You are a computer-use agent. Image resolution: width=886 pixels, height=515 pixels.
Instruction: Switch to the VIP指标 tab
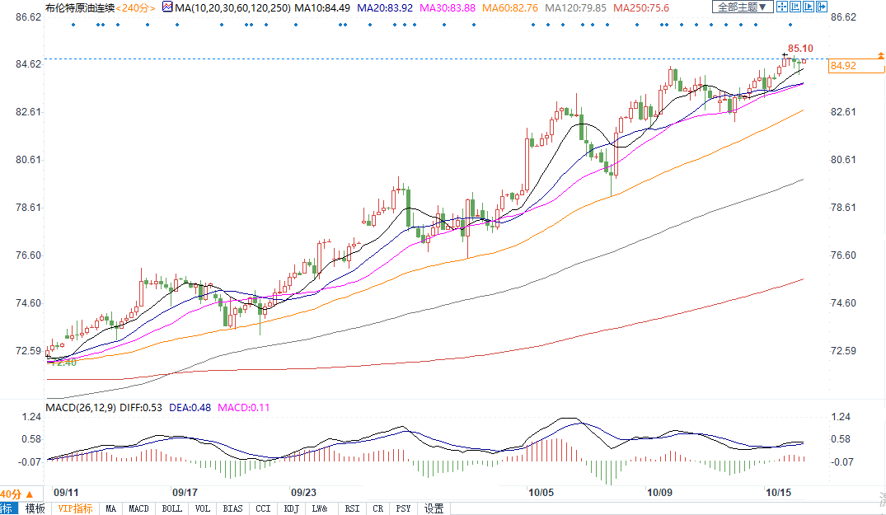pyautogui.click(x=74, y=508)
